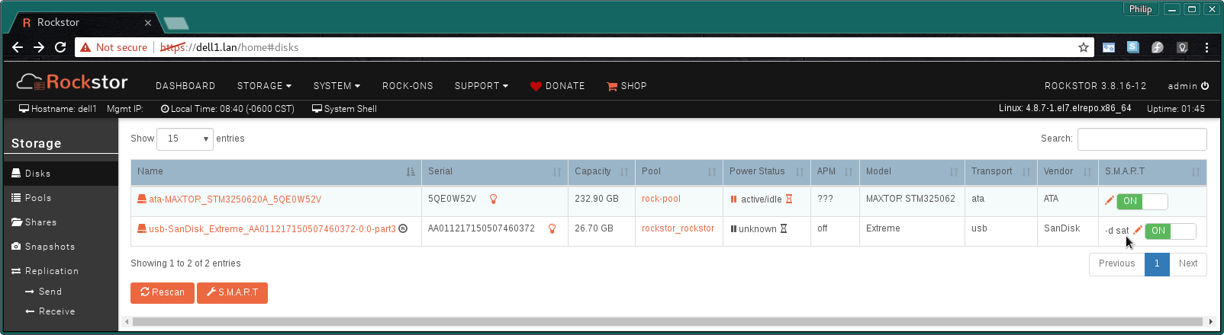Click the hourglass icon beside active/idle
Screen dimensions: 1224x335
coord(789,199)
